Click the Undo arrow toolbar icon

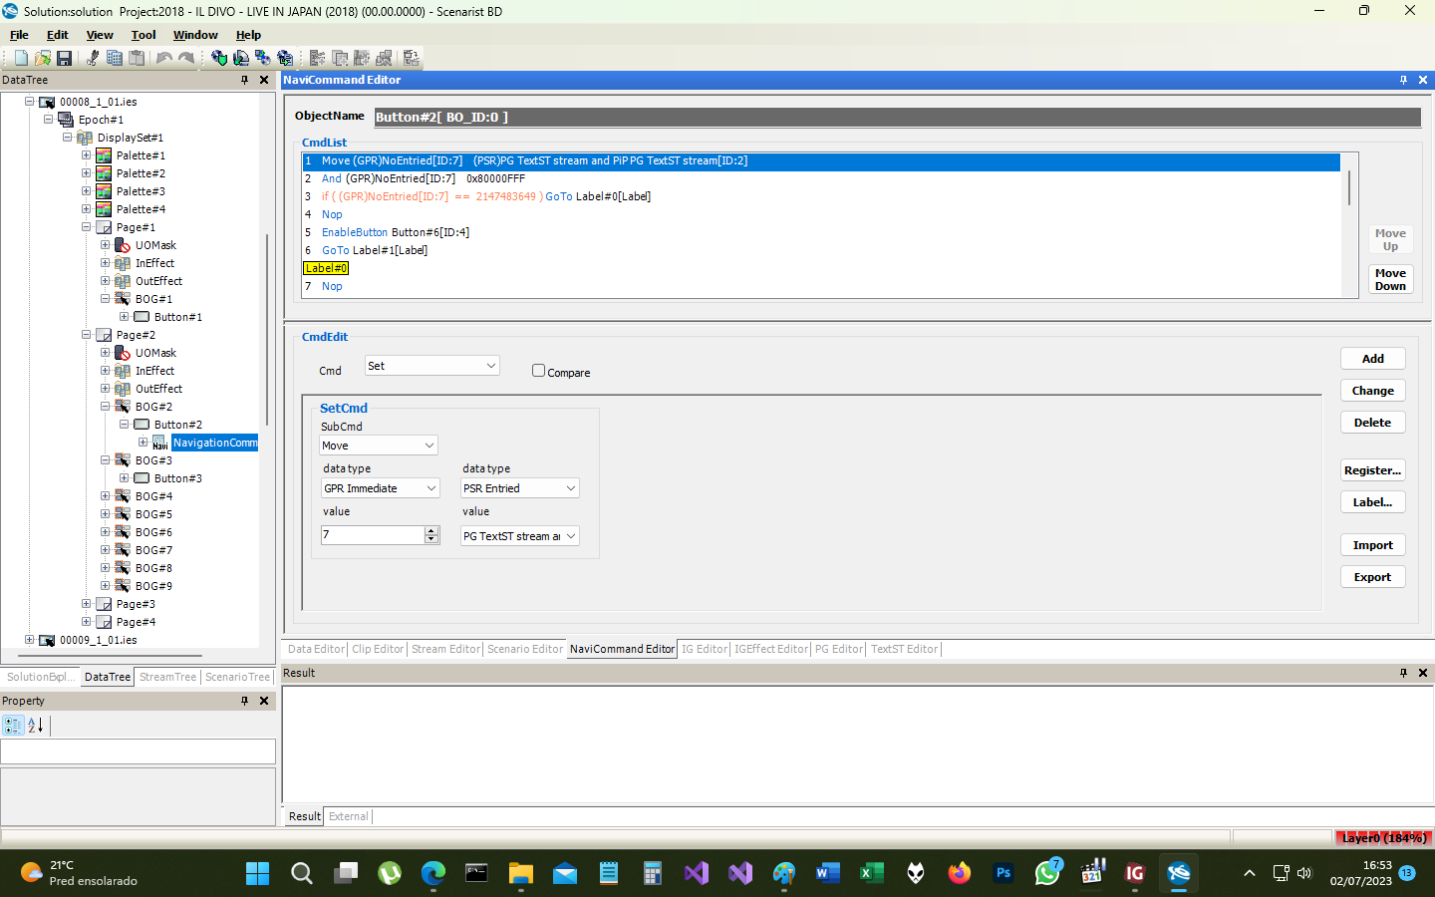point(164,58)
